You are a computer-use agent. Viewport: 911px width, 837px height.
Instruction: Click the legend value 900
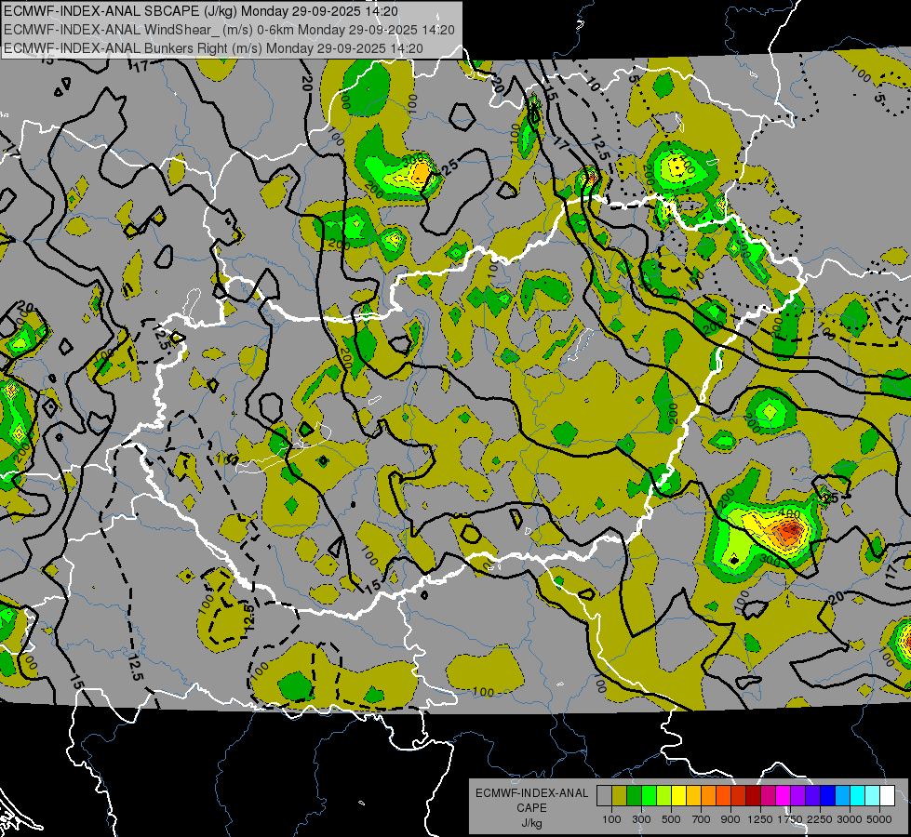click(730, 819)
